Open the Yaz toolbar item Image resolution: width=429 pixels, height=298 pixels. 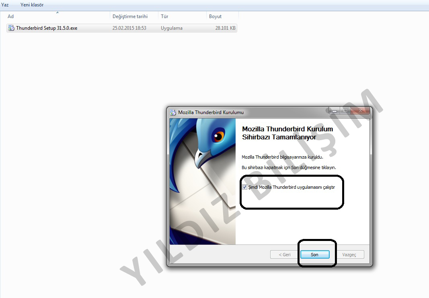pyautogui.click(x=5, y=5)
